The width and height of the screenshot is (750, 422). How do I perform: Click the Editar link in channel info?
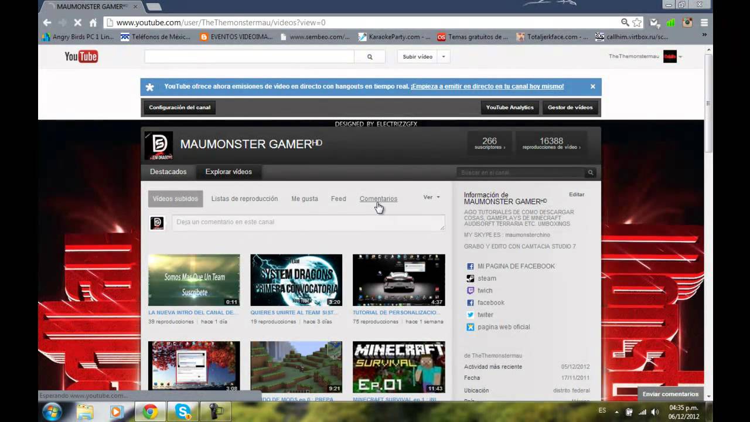(577, 194)
